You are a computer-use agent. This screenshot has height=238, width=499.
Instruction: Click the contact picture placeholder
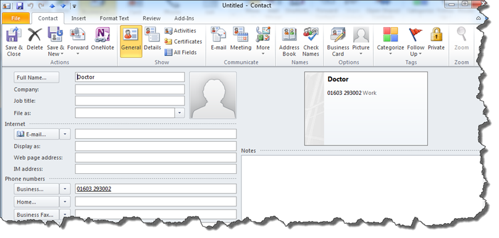[x=213, y=96]
